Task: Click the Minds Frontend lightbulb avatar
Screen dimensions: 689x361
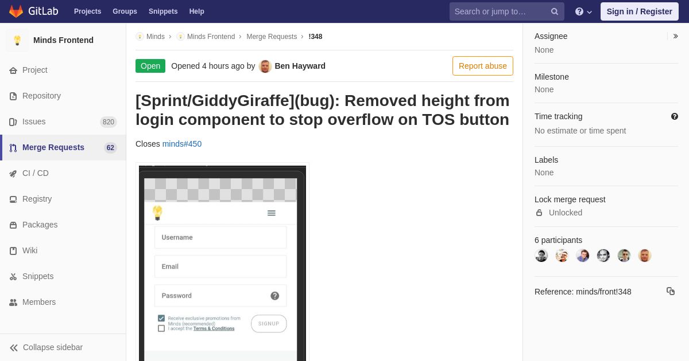Action: click(x=17, y=40)
